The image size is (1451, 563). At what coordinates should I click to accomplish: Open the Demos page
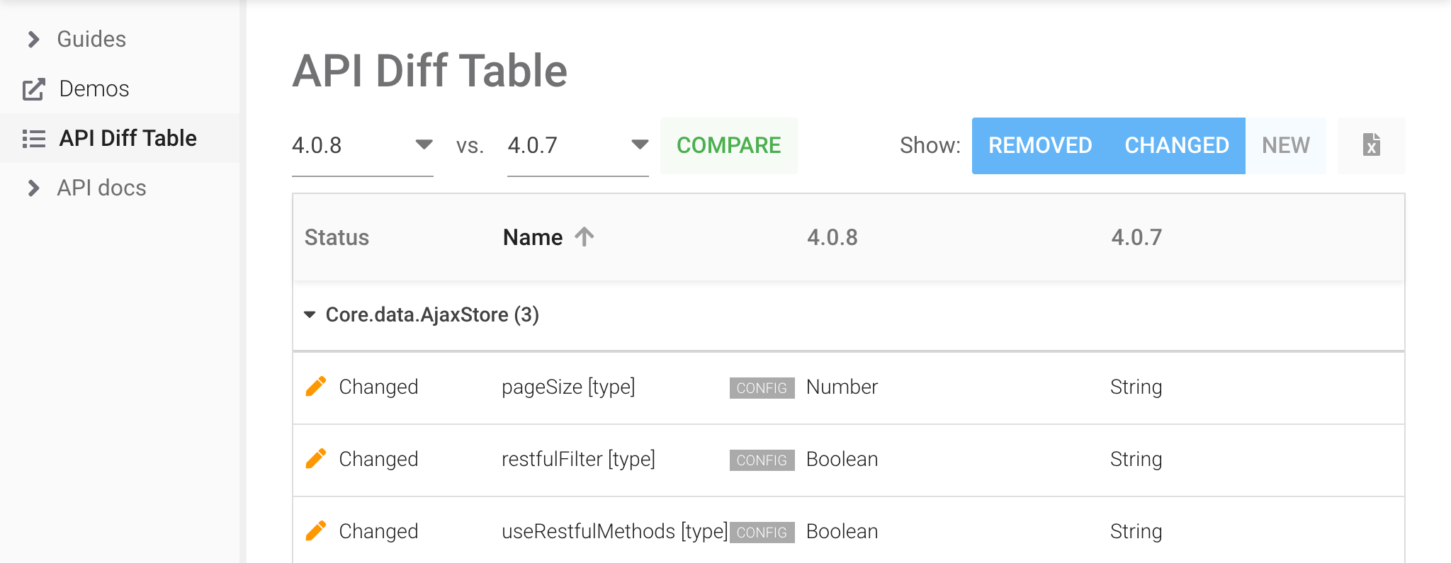tap(93, 89)
